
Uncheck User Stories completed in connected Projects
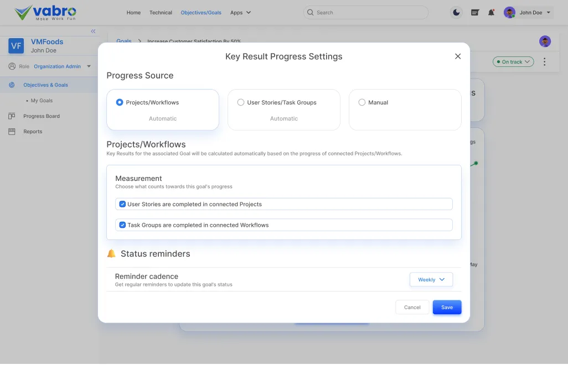[x=123, y=204]
